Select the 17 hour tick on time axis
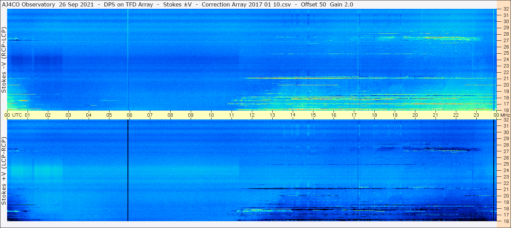Image resolution: width=511 pixels, height=228 pixels. pos(354,115)
